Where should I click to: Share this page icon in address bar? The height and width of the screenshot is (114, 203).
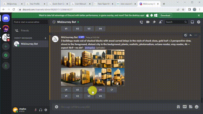click(x=178, y=9)
